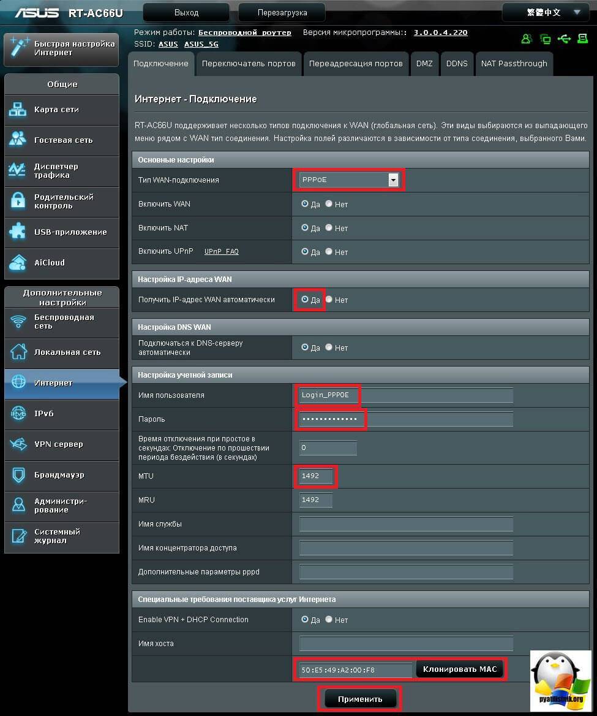Click the MAC address input field

click(x=355, y=670)
